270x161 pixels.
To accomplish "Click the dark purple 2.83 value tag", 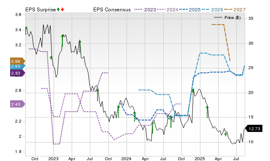I will click(x=17, y=73).
